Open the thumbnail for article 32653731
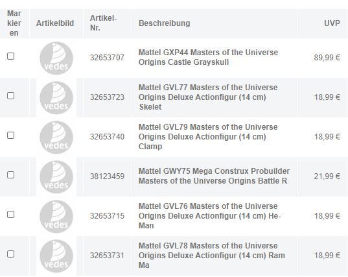The height and width of the screenshot is (277, 348). (x=56, y=256)
